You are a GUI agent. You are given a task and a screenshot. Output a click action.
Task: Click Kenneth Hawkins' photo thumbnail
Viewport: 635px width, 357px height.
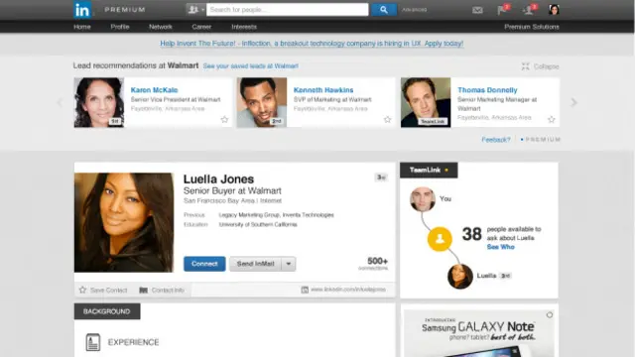[262, 102]
